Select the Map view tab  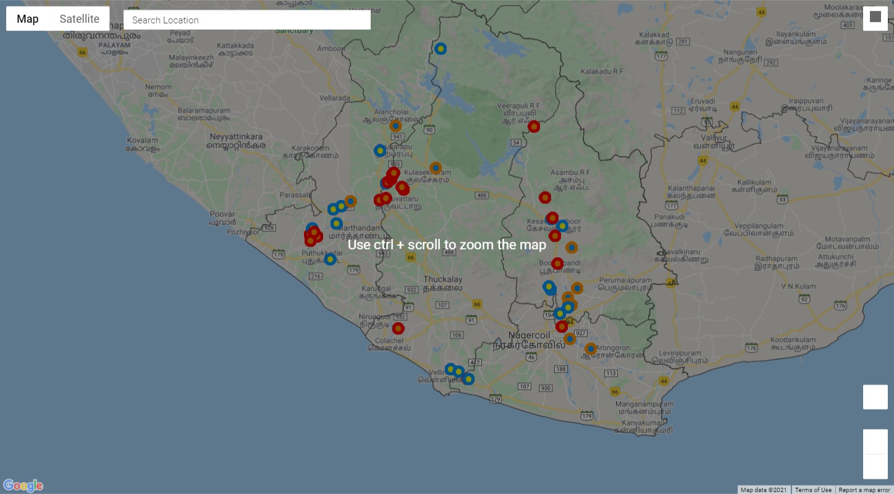tap(28, 19)
